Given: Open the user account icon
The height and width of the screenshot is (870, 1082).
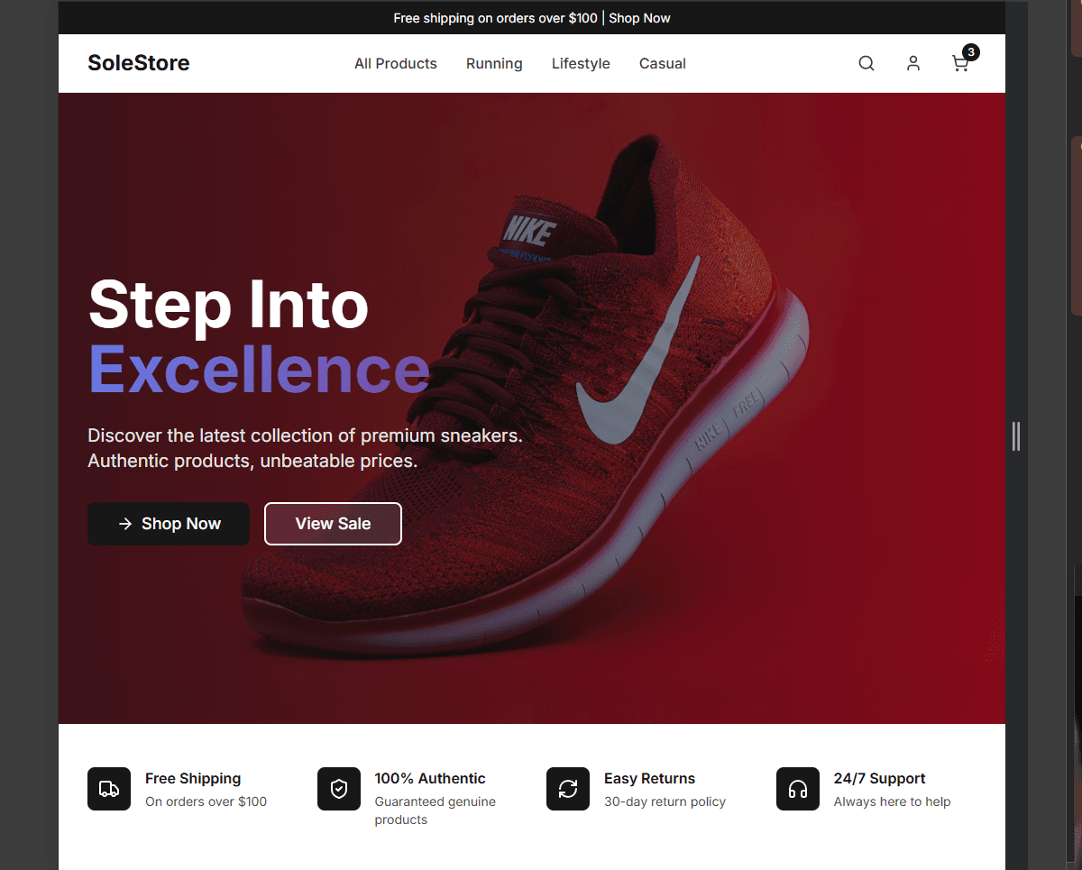Looking at the screenshot, I should pyautogui.click(x=913, y=63).
